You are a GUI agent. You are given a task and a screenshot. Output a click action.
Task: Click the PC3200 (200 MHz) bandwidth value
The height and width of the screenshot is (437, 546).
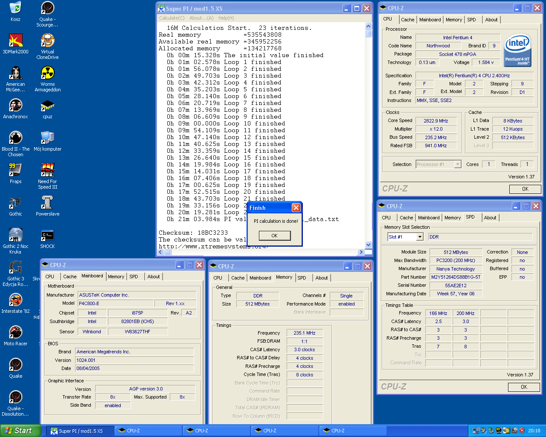point(456,260)
